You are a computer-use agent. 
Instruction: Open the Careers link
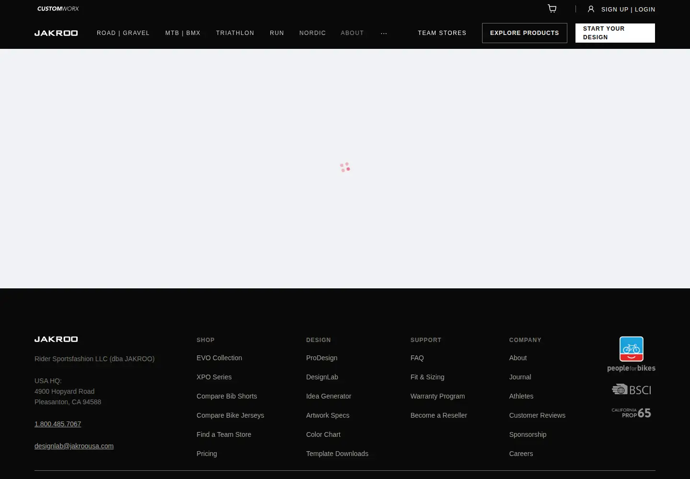[x=521, y=454]
